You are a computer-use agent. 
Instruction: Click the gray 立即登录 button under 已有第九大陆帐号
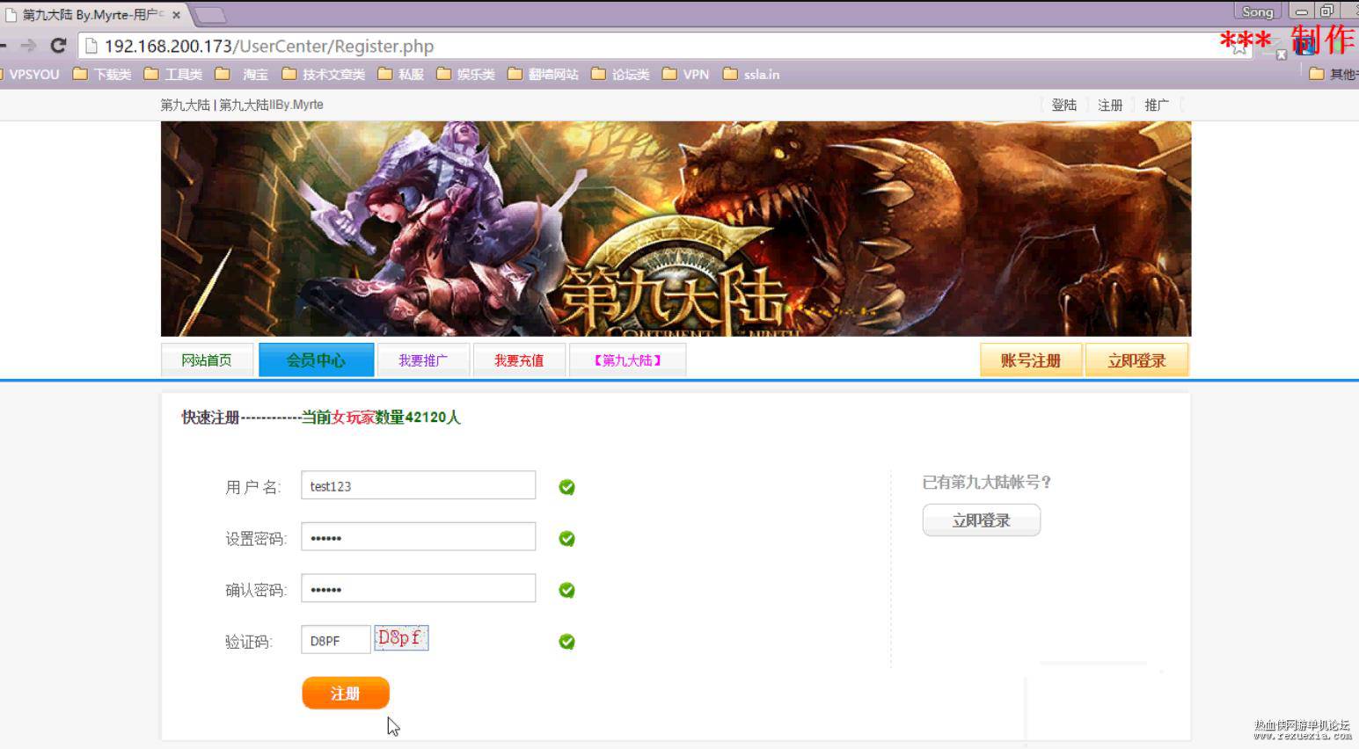tap(982, 520)
